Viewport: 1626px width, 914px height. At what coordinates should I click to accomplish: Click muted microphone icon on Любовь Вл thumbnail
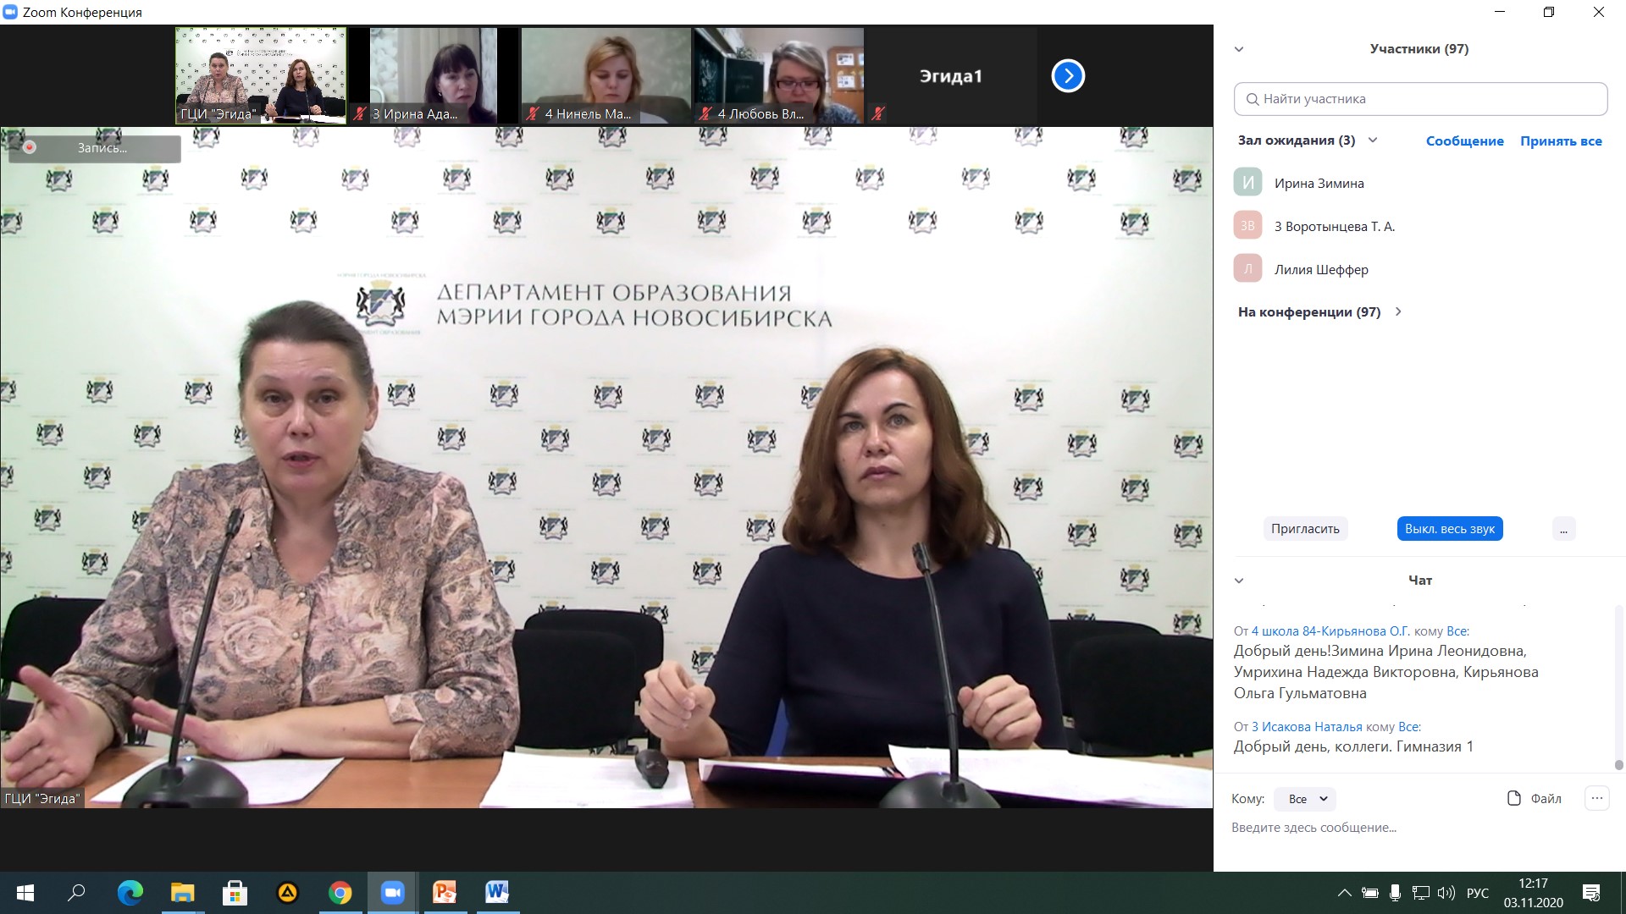click(x=705, y=113)
